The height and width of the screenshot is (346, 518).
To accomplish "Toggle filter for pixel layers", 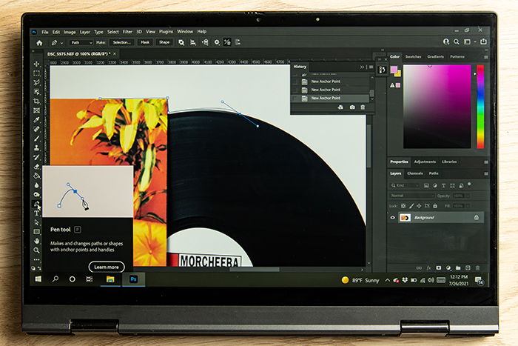I will [426, 185].
